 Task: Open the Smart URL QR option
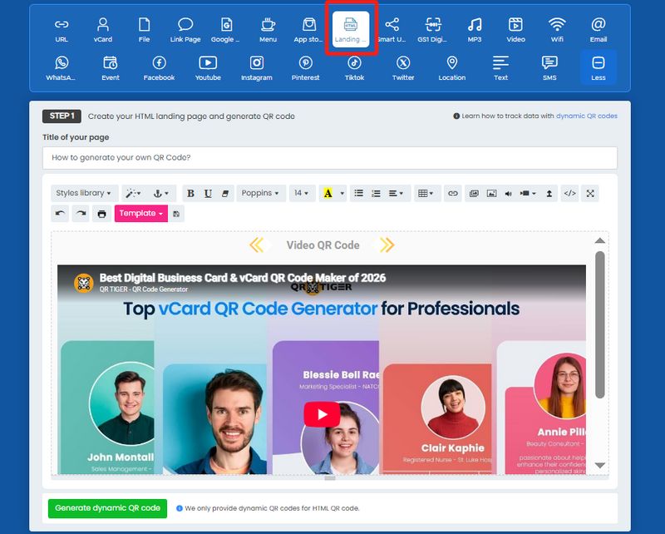(x=392, y=30)
